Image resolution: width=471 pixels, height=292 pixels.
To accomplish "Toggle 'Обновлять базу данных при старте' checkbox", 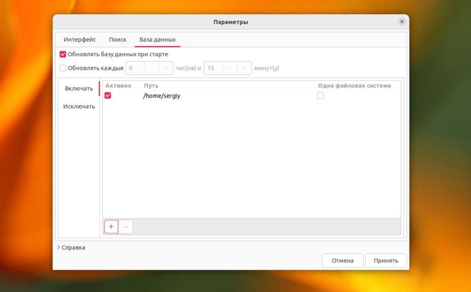I will [x=63, y=54].
